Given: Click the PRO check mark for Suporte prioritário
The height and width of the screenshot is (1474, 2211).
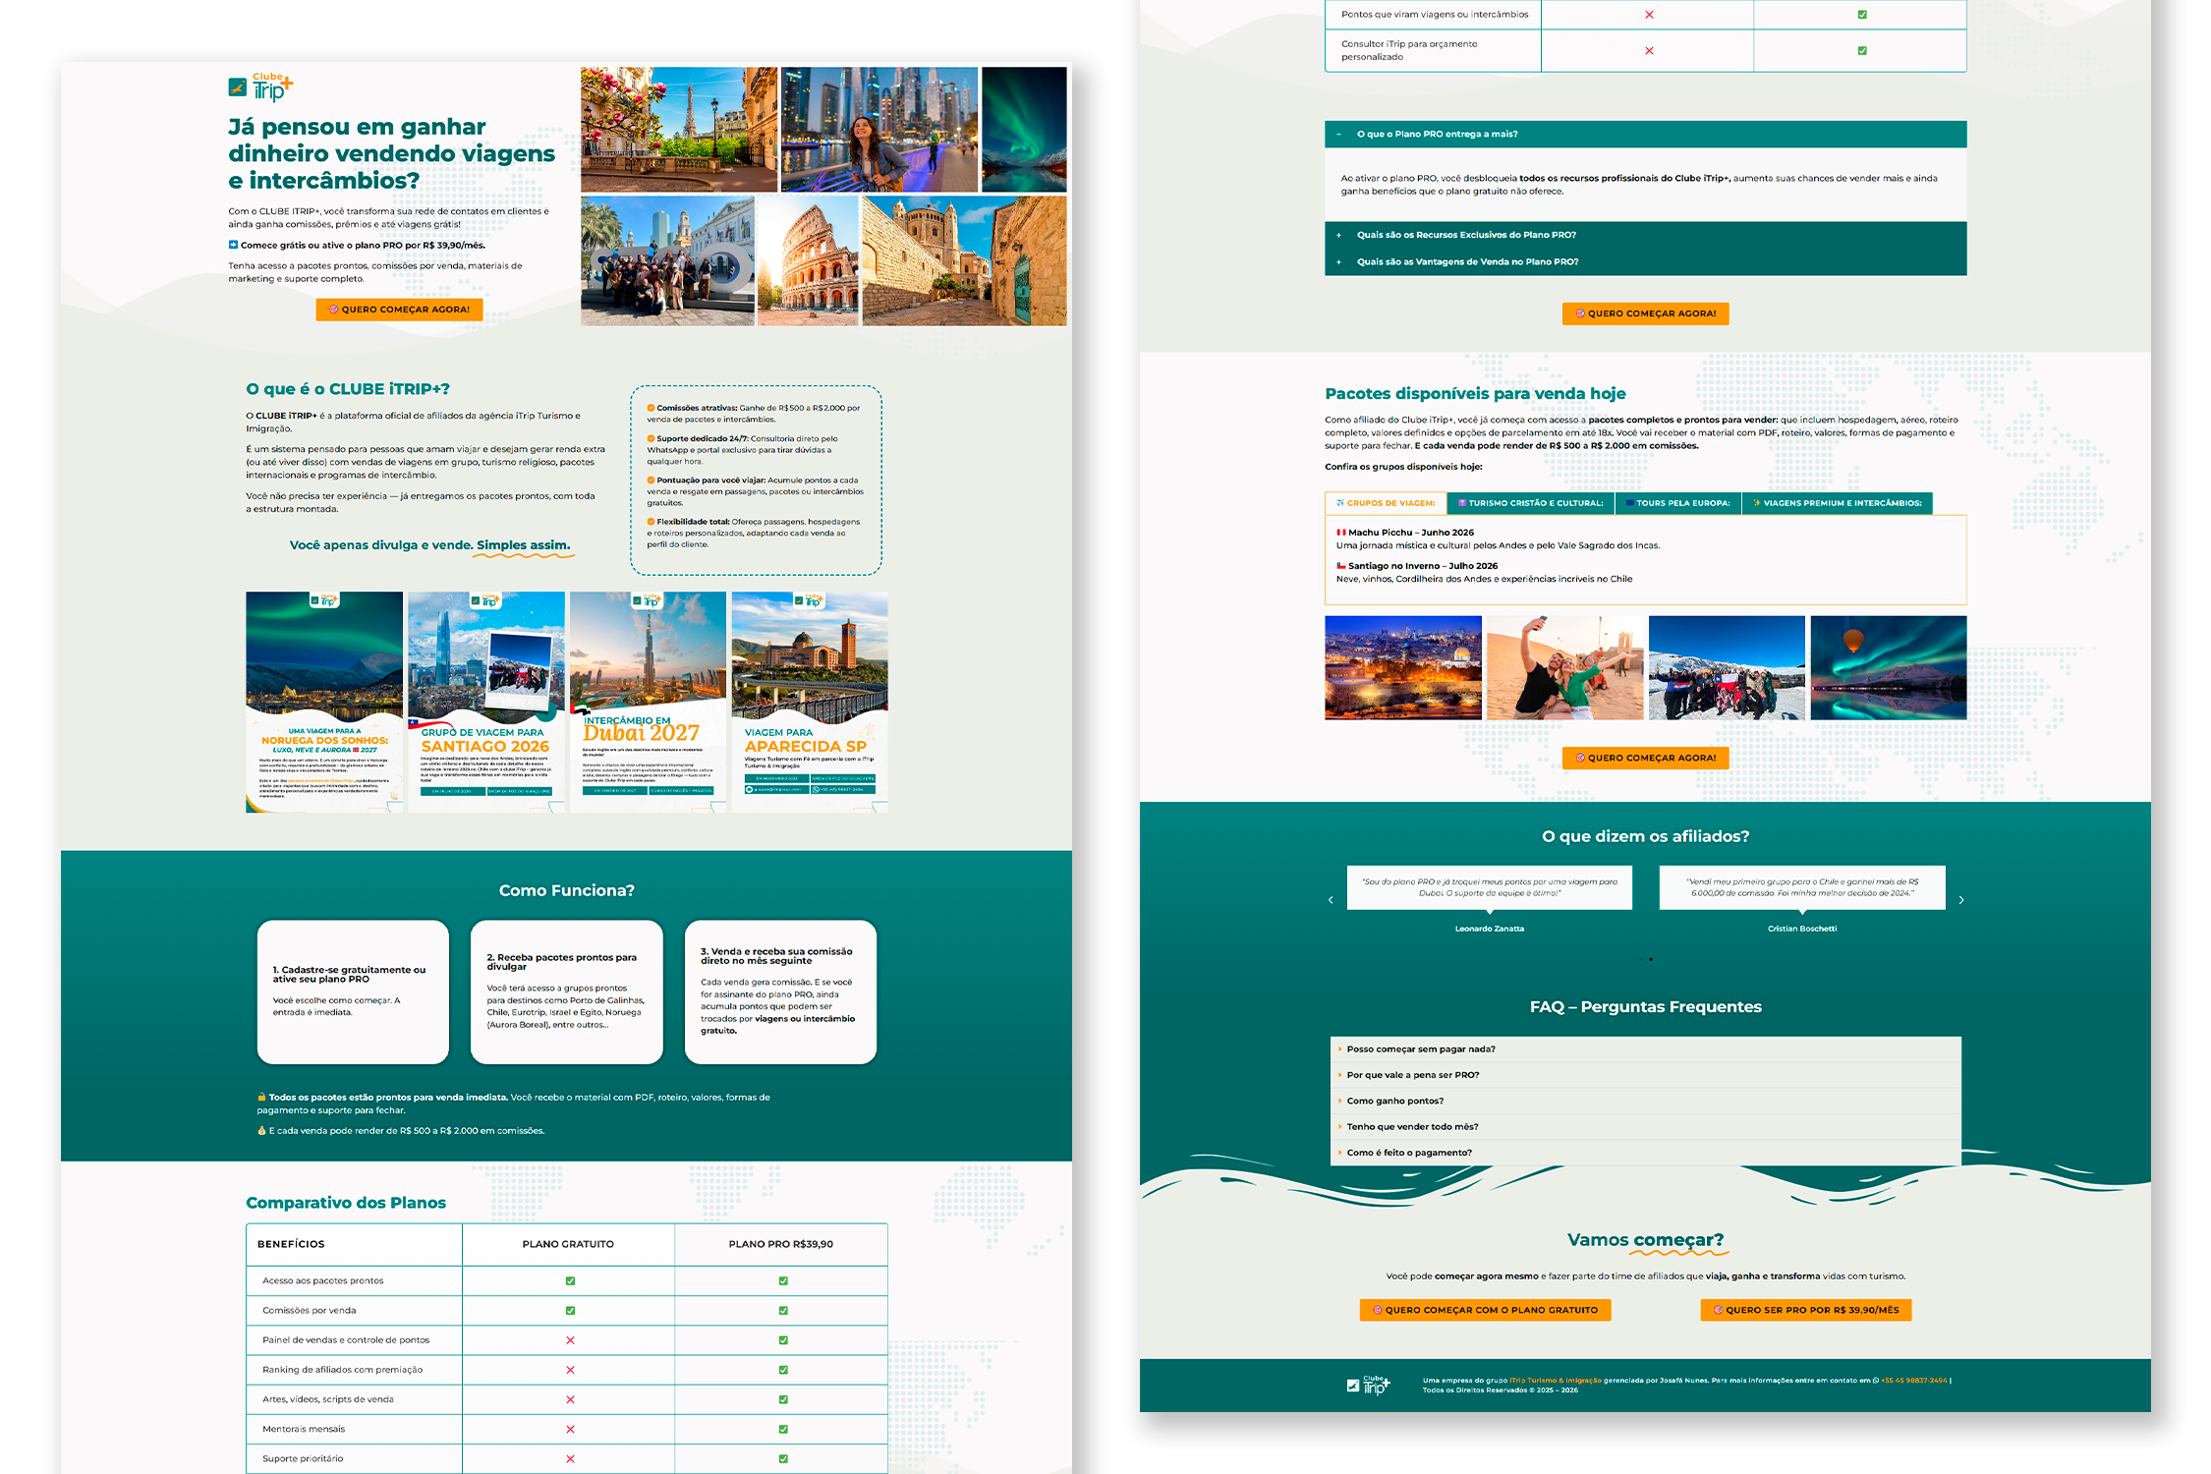Looking at the screenshot, I should click(x=783, y=1459).
